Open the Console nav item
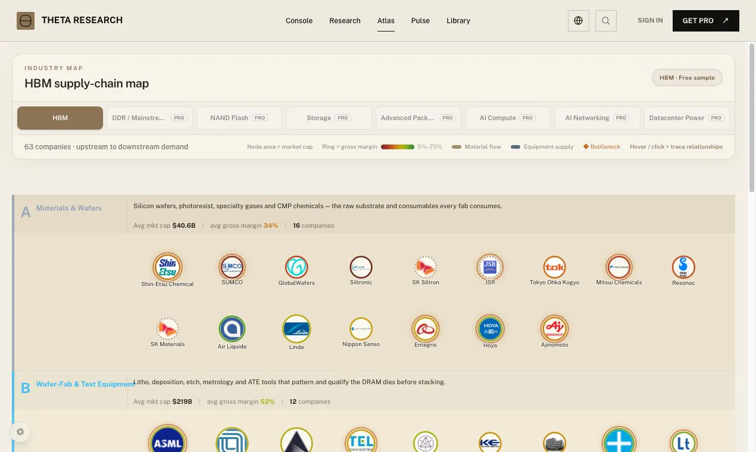This screenshot has width=756, height=452. (299, 21)
